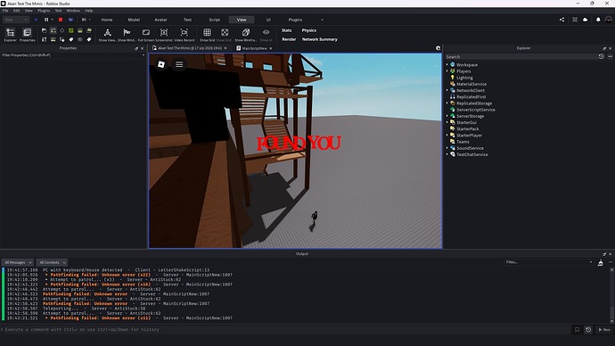Switch to the Script ribbon tab

214,20
